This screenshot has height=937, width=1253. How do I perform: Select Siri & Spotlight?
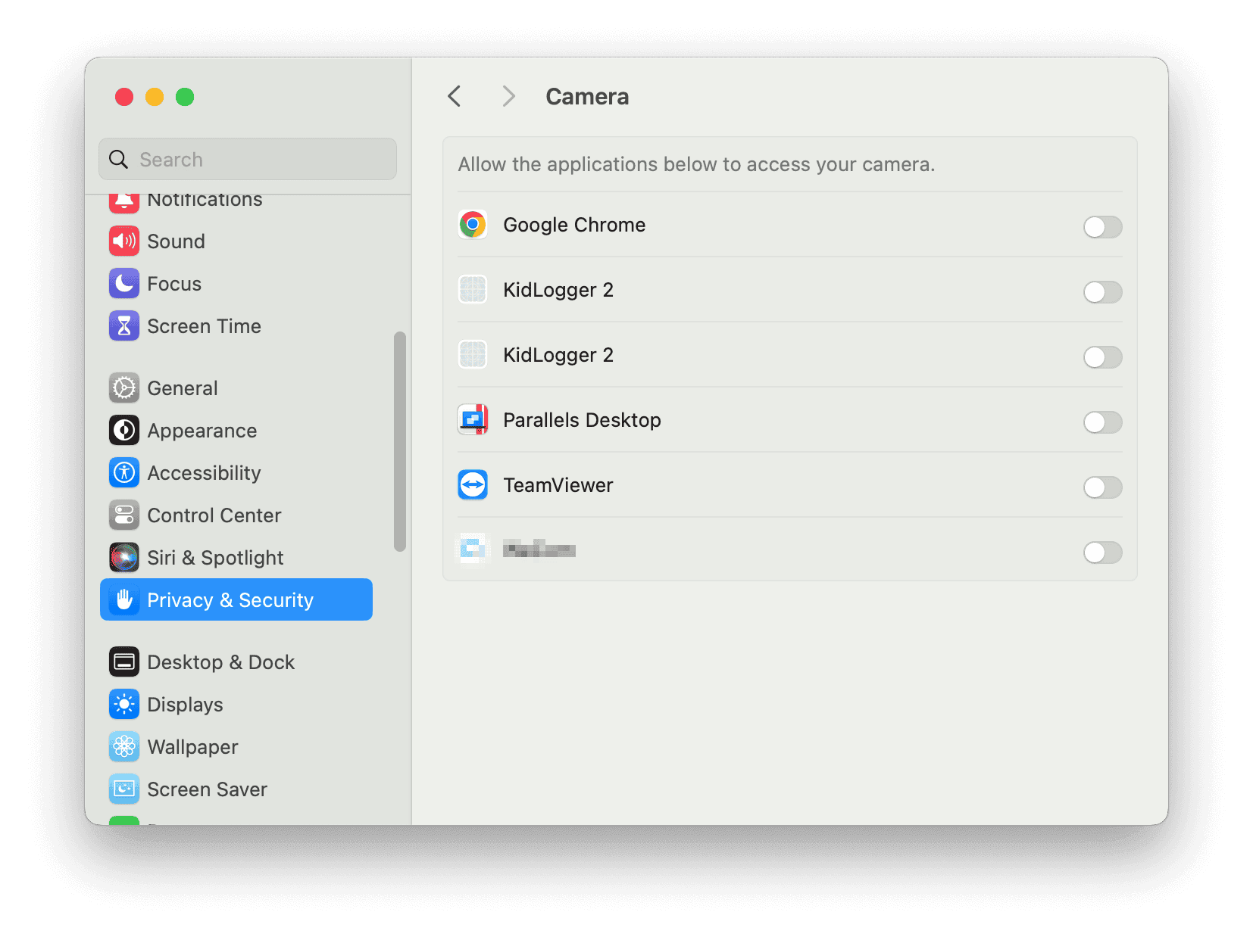[x=236, y=558]
